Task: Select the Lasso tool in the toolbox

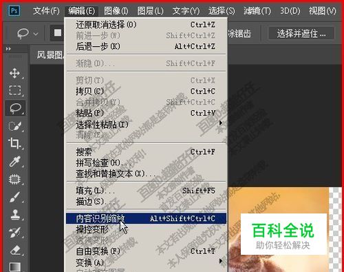Action: (15, 108)
